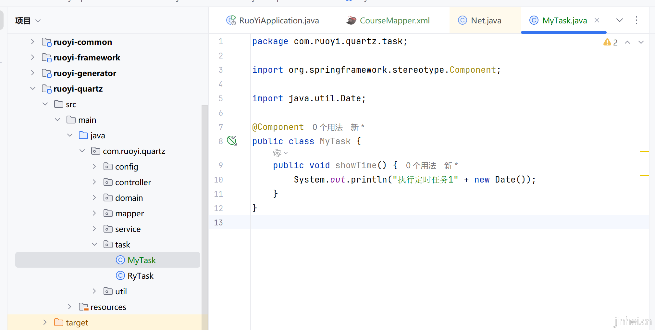
Task: Expand the service package
Action: pos(94,229)
